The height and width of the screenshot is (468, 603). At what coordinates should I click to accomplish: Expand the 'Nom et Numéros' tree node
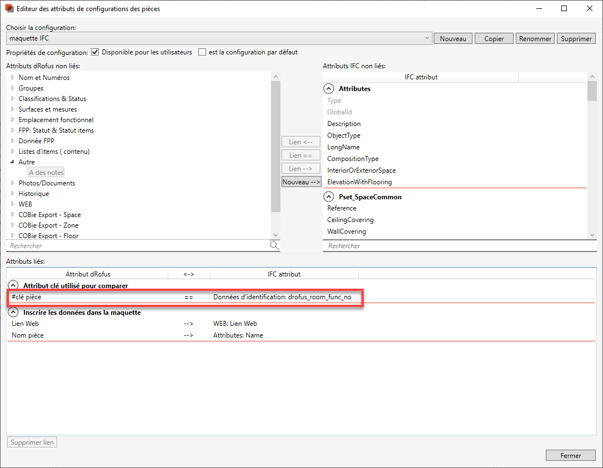click(13, 78)
